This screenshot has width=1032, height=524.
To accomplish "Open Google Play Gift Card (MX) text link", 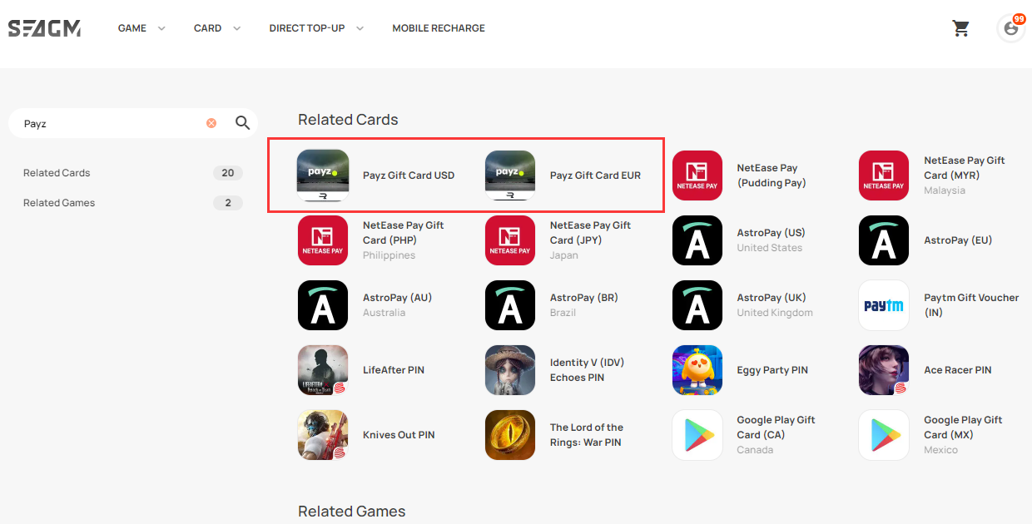I will coord(963,428).
